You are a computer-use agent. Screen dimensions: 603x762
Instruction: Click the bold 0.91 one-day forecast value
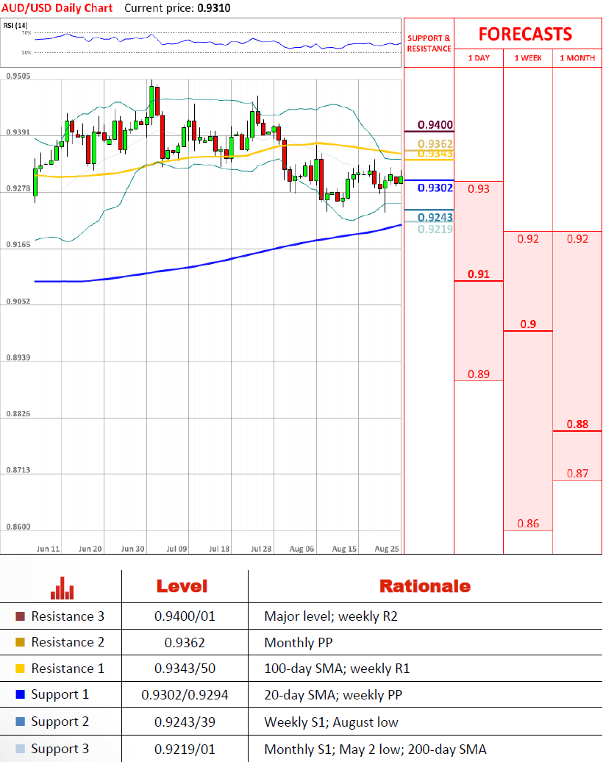point(479,274)
